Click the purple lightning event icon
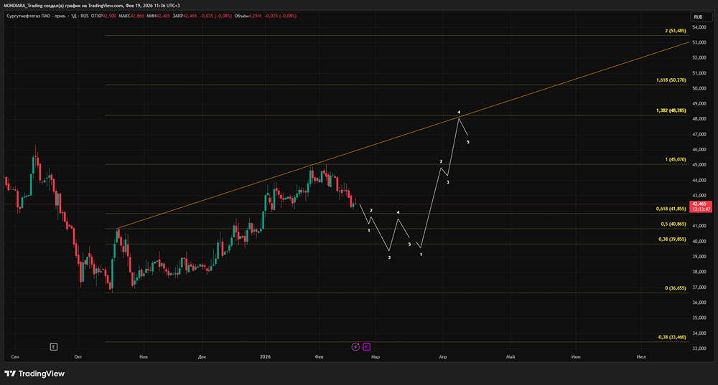This screenshot has width=718, height=385. coord(355,347)
